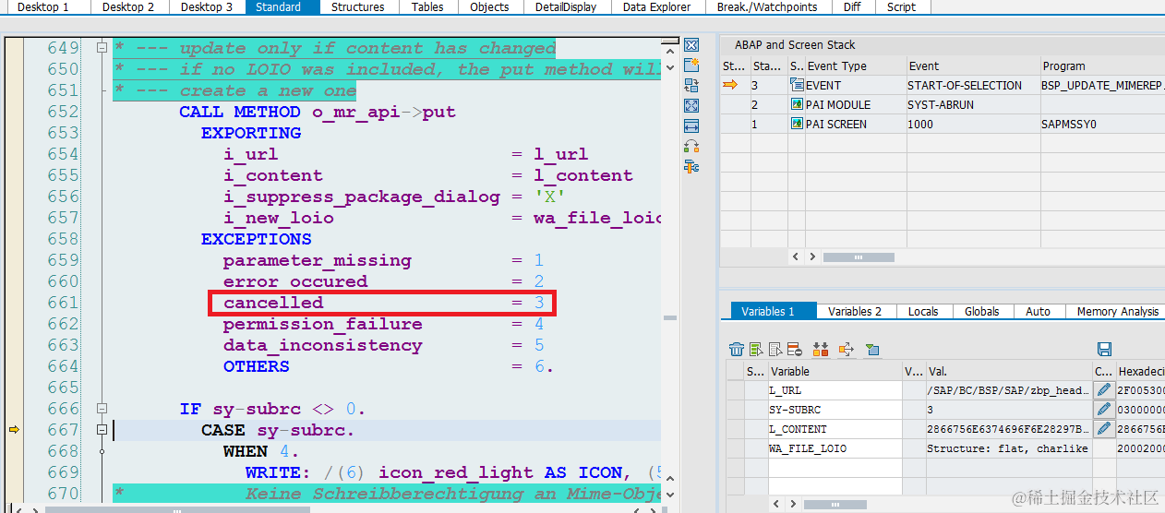Click the new tool icon with star
1165x513 pixels.
pyautogui.click(x=691, y=66)
